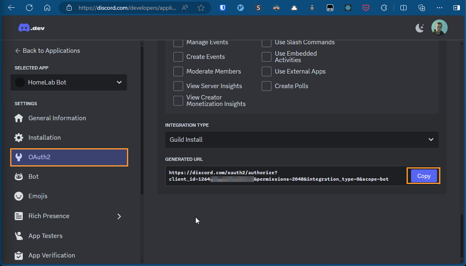This screenshot has height=266, width=466.
Task: Check the Create Polls permission
Action: click(x=267, y=86)
